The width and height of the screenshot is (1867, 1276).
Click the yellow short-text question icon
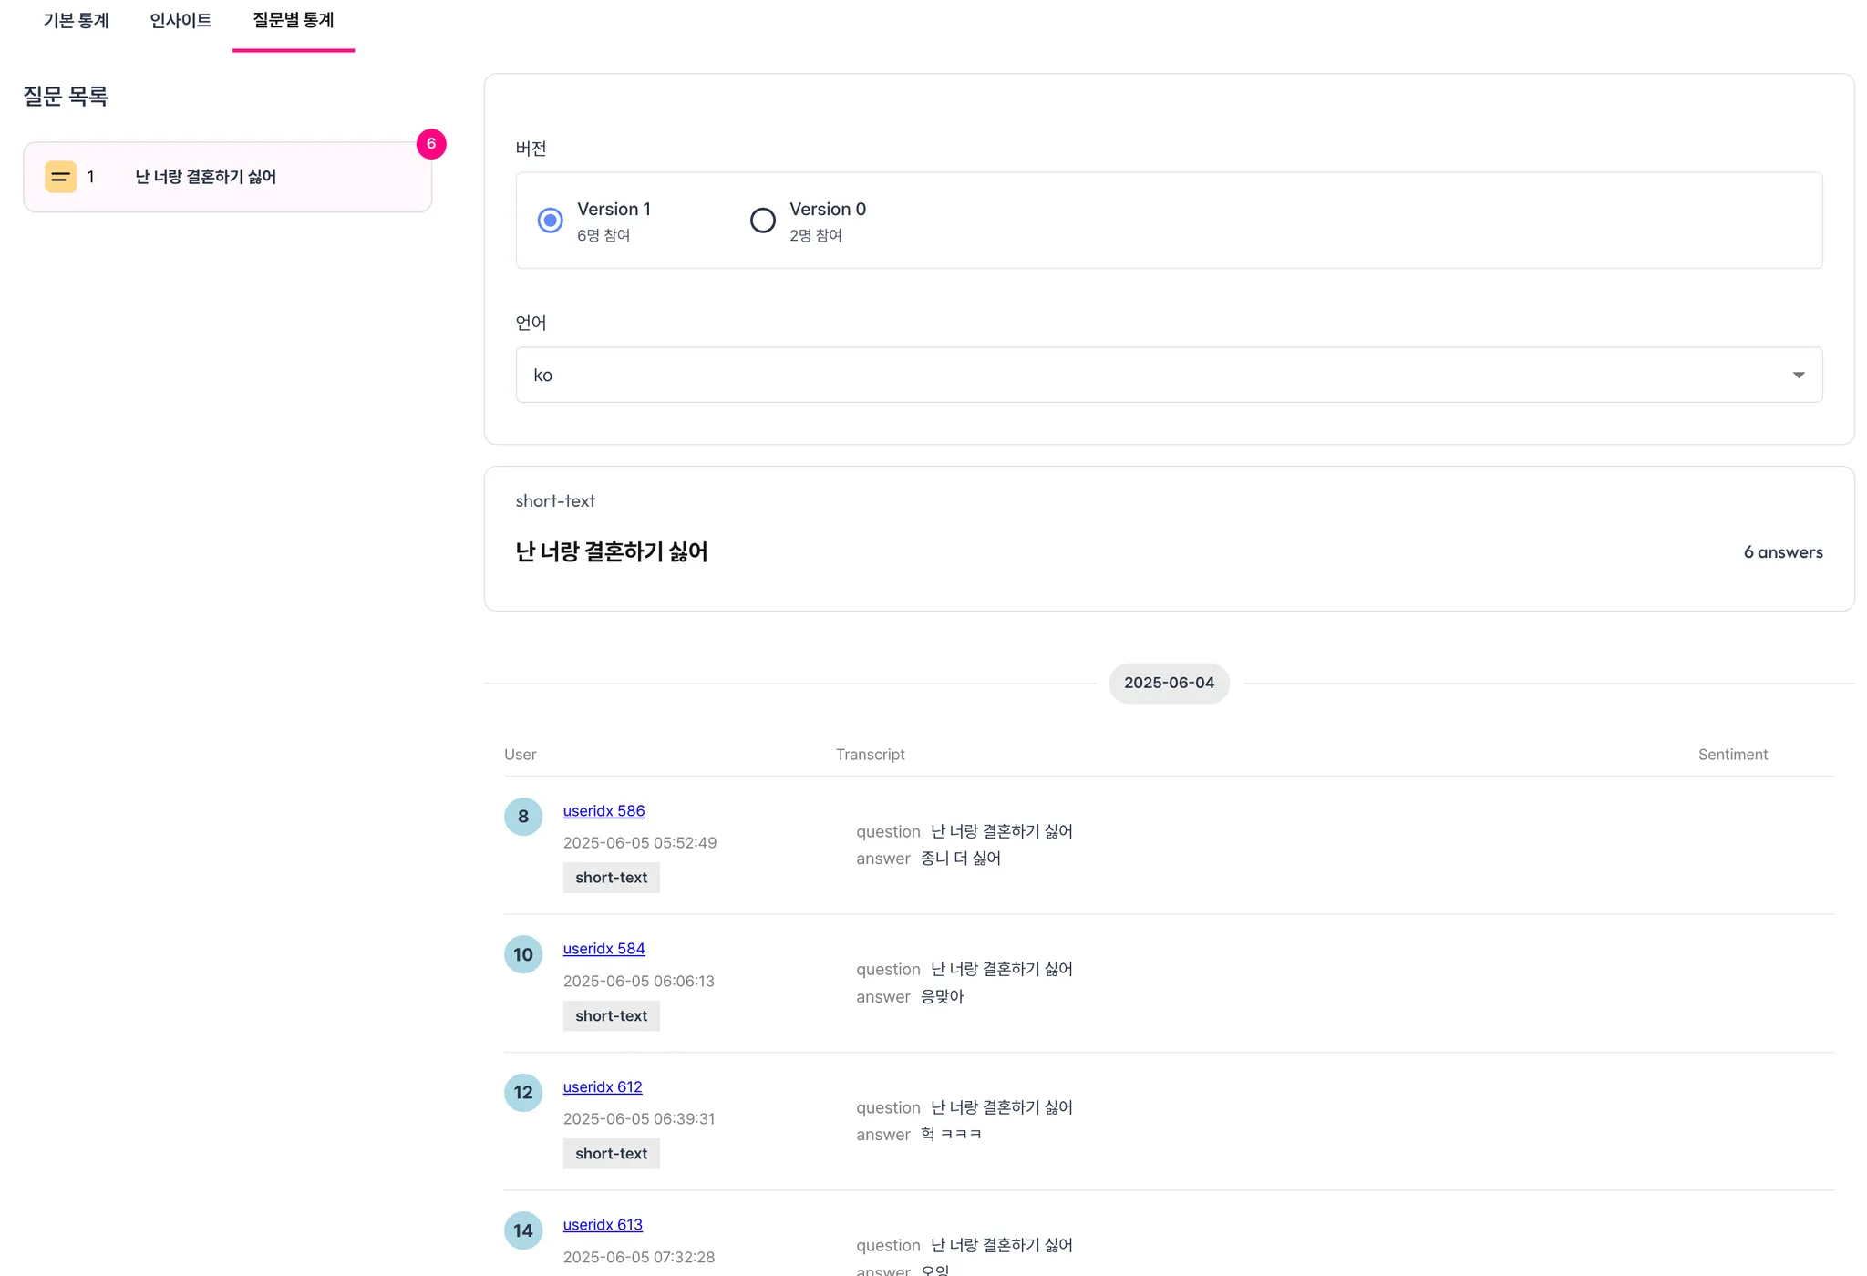point(60,177)
